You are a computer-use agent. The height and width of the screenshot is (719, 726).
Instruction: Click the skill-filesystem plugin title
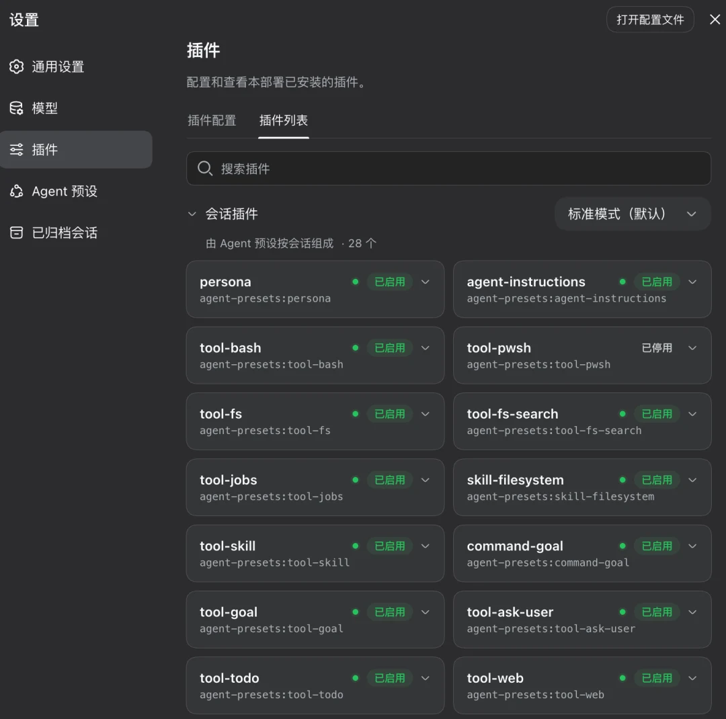coord(516,480)
